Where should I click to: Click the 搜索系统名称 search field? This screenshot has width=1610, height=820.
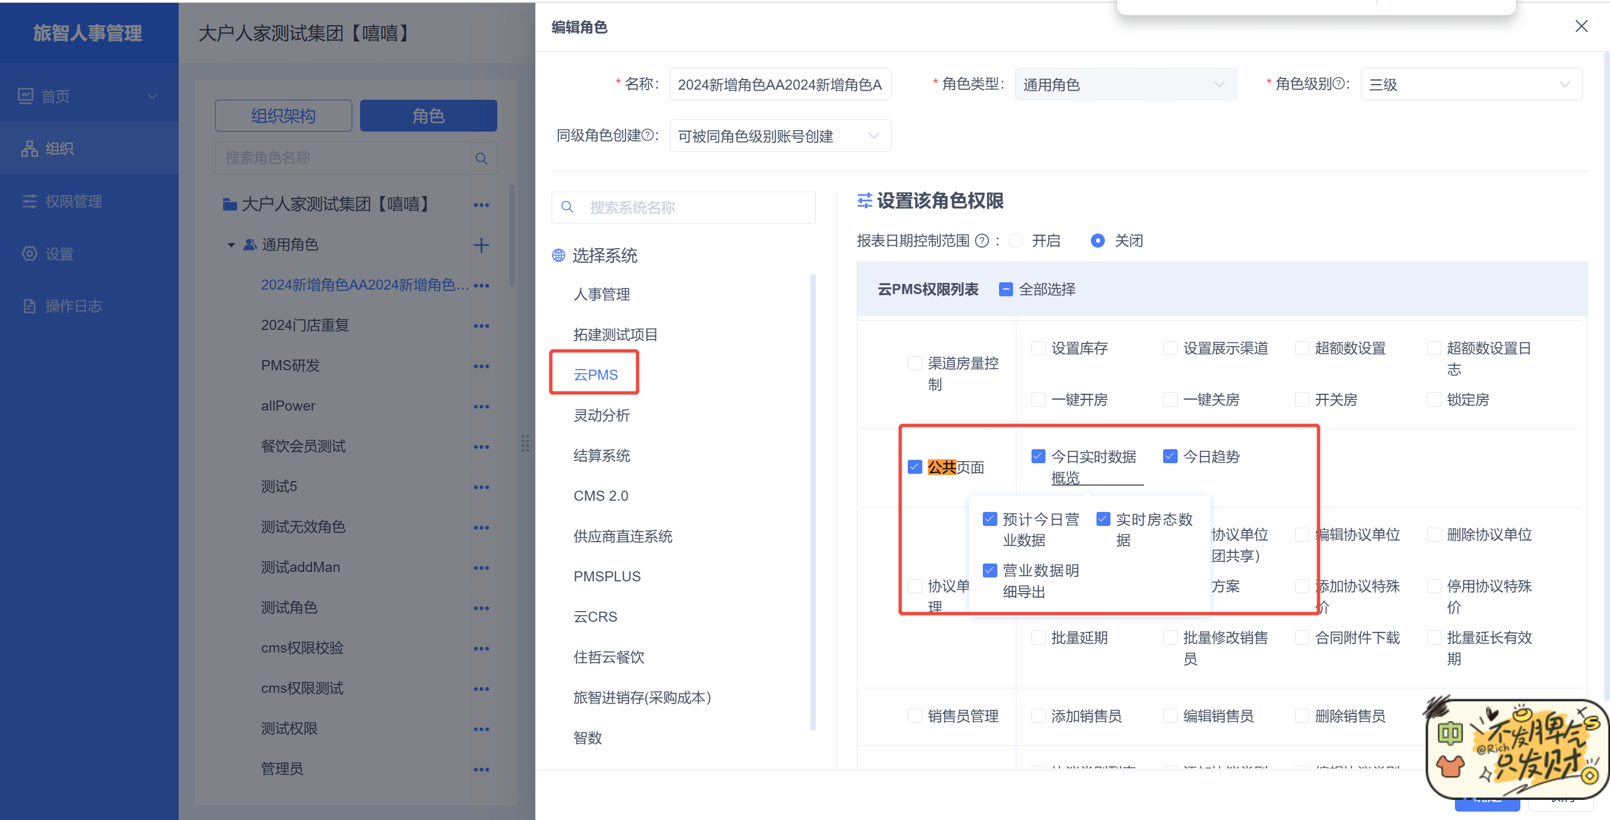coord(683,207)
